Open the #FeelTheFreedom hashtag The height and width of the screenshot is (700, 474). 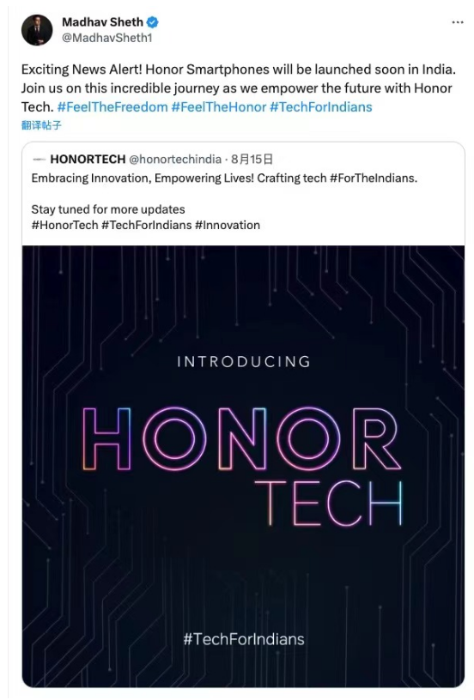coord(112,107)
